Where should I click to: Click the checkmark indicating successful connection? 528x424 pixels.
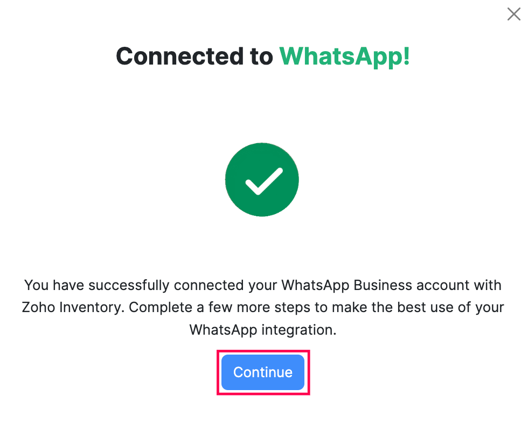click(x=262, y=179)
